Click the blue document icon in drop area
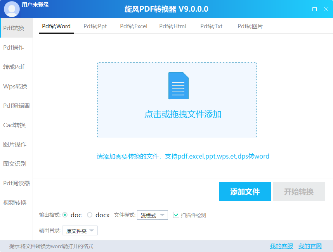This screenshot has height=252, width=333. 178,86
